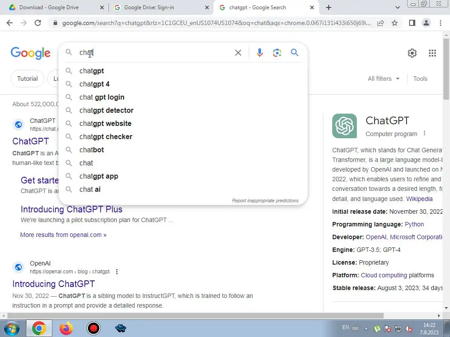This screenshot has width=450, height=337.
Task: Open the OpenAI developer link
Action: [376, 237]
